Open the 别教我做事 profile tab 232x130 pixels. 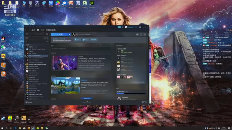tap(51, 30)
